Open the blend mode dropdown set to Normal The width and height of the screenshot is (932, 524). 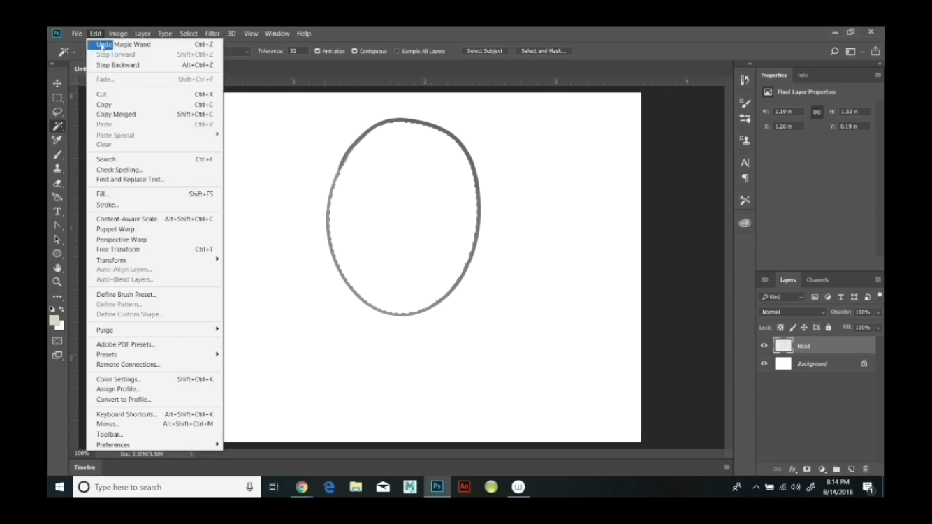(792, 312)
